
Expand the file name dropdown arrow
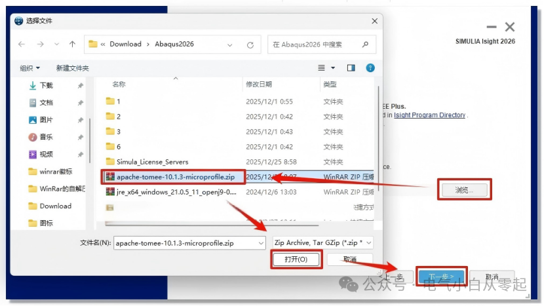[x=261, y=243]
